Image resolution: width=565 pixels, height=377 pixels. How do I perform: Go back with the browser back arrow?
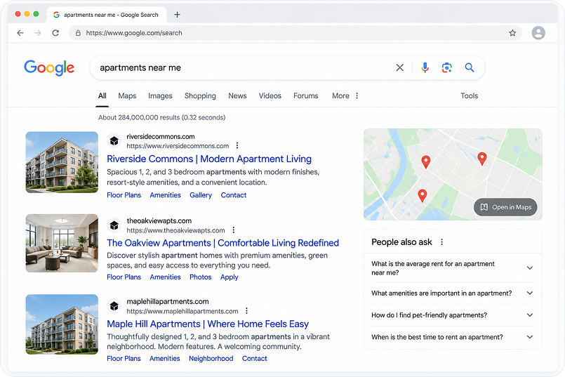[20, 33]
